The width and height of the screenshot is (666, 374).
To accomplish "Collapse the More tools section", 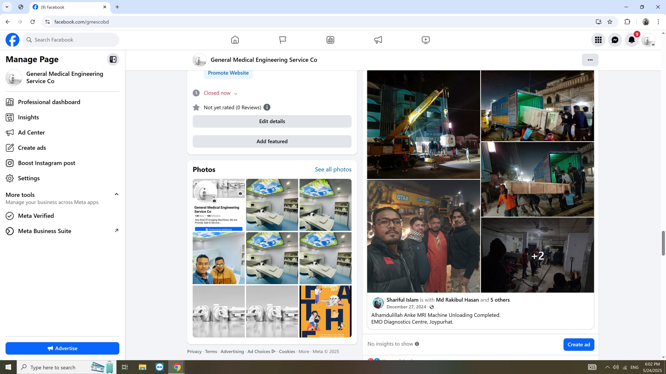I will coord(117,194).
